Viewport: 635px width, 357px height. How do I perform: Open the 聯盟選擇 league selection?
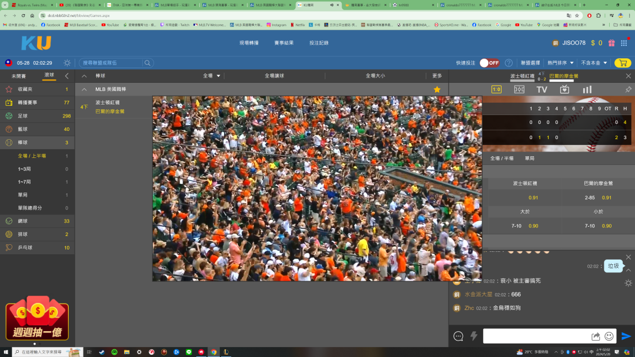click(x=530, y=63)
